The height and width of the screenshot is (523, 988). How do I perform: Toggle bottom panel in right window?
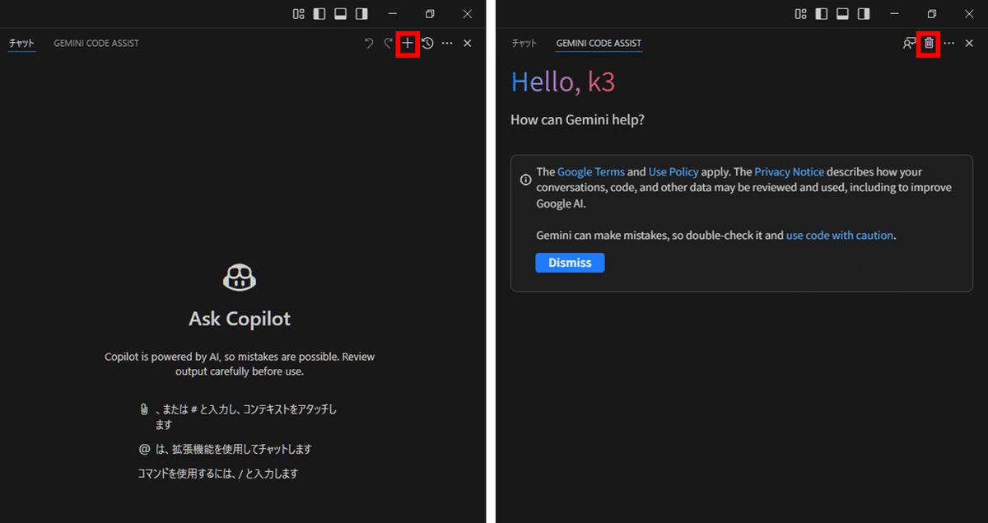(x=842, y=14)
